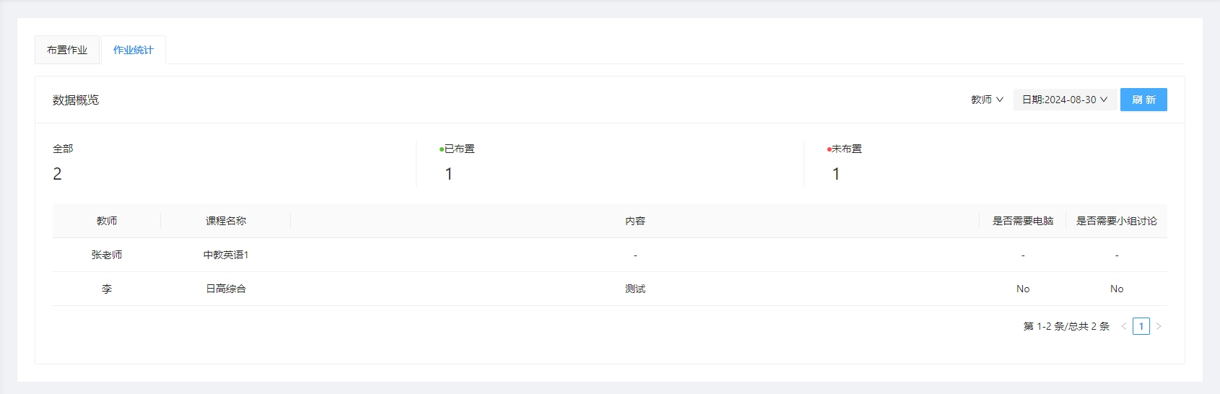The width and height of the screenshot is (1220, 394).
Task: Click the green dot beside 已布置
Action: pyautogui.click(x=442, y=149)
